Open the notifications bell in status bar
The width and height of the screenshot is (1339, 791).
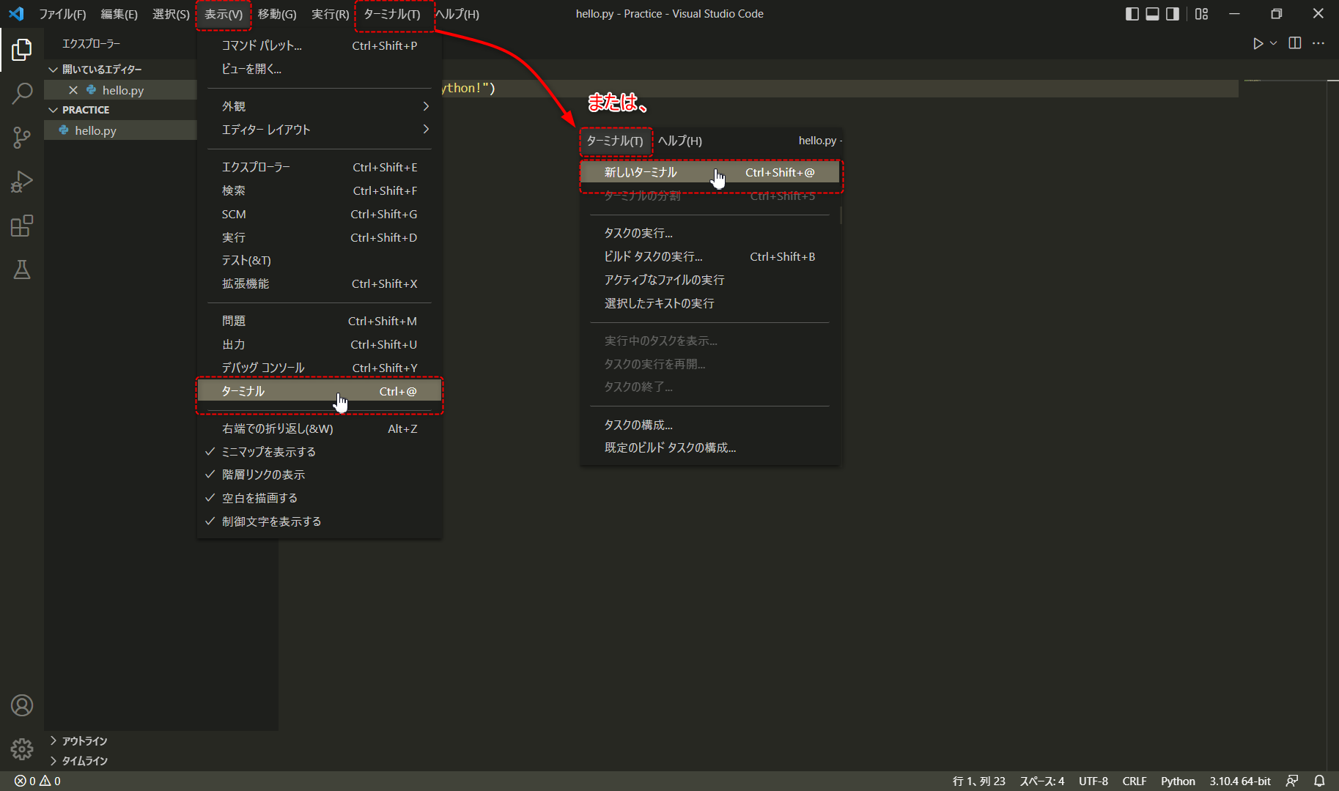(1319, 781)
